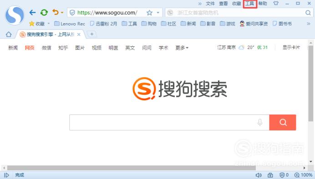The width and height of the screenshot is (315, 179).
Task: Click the 江苏 南京 weather location
Action: (226, 48)
